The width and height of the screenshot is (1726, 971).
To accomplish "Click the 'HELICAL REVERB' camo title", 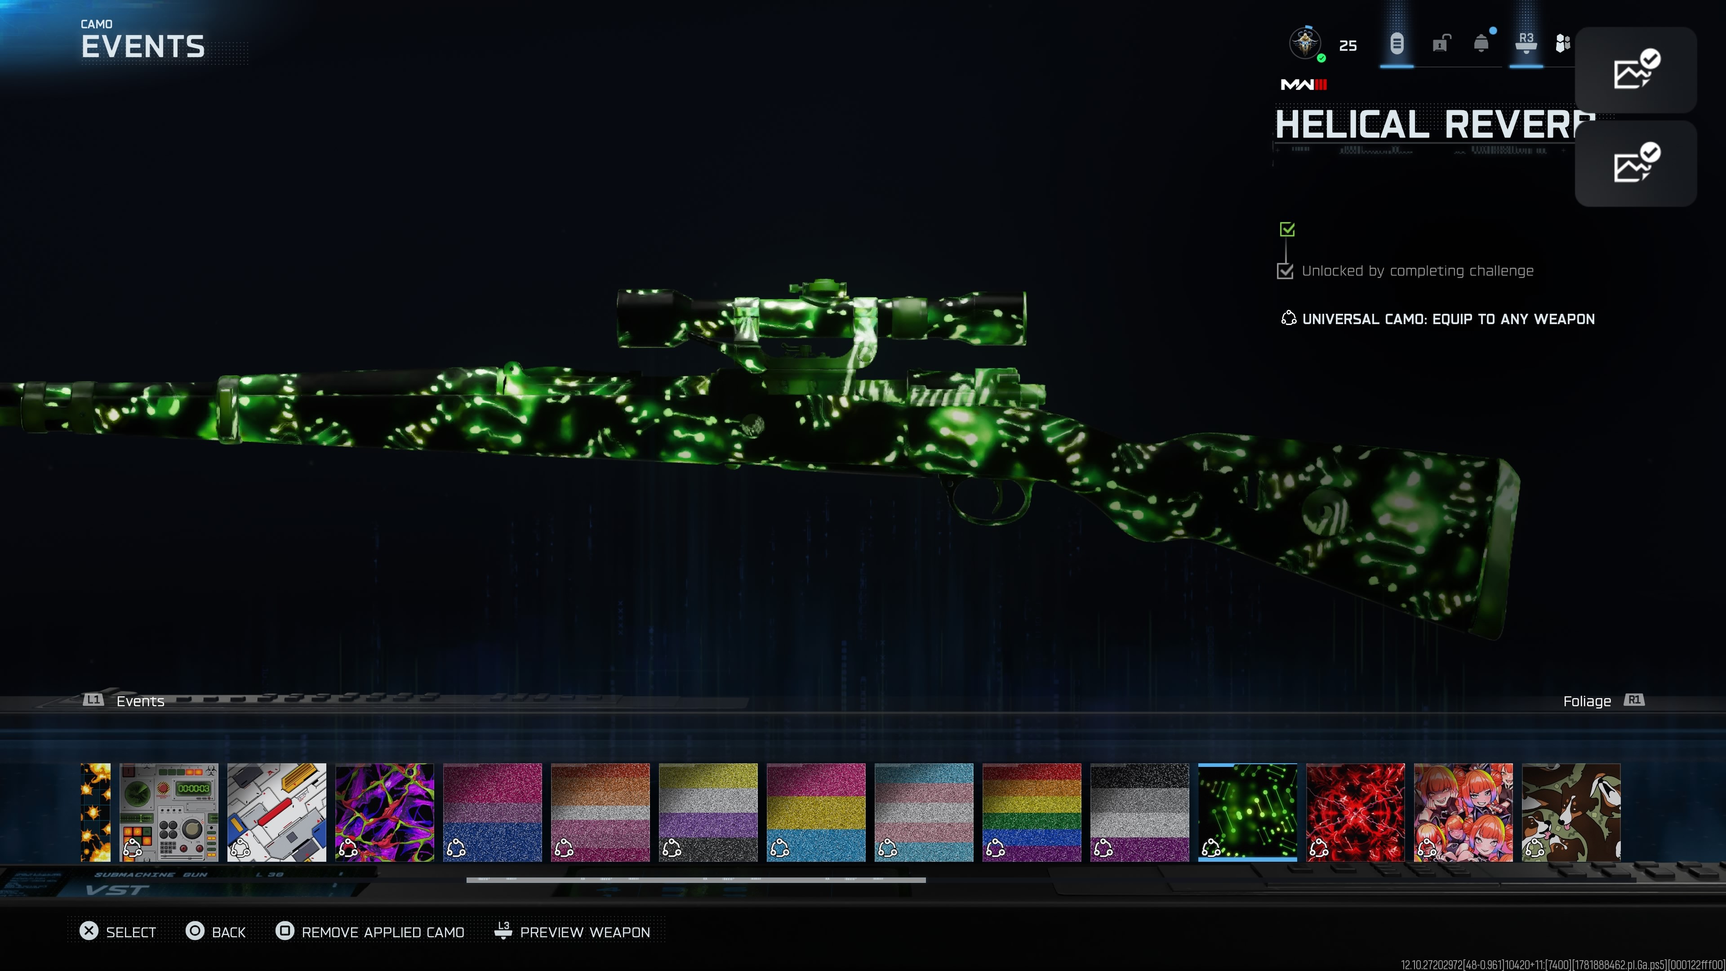I will tap(1435, 125).
